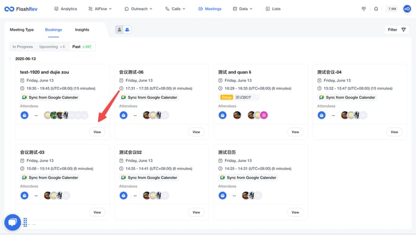Open the dial pad grid icon
Viewport: 416px width, 235px height.
(x=364, y=8)
